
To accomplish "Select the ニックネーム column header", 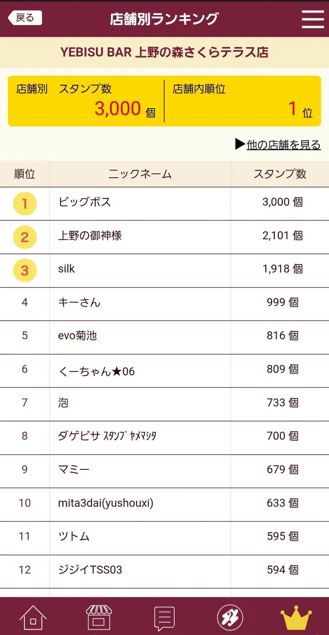I will (139, 174).
